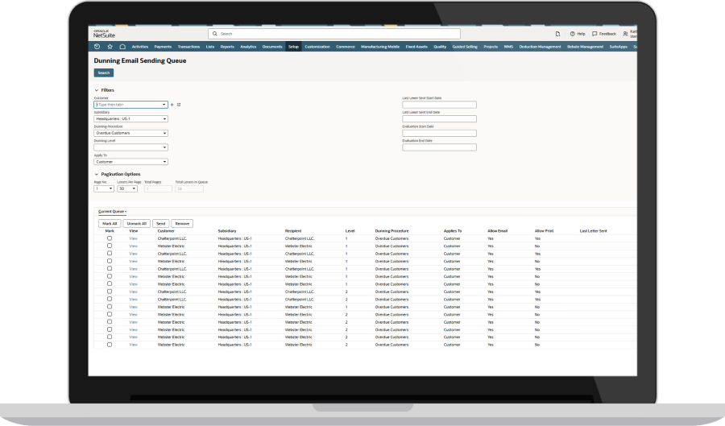Click the blue Search button
The image size is (725, 426).
point(104,72)
